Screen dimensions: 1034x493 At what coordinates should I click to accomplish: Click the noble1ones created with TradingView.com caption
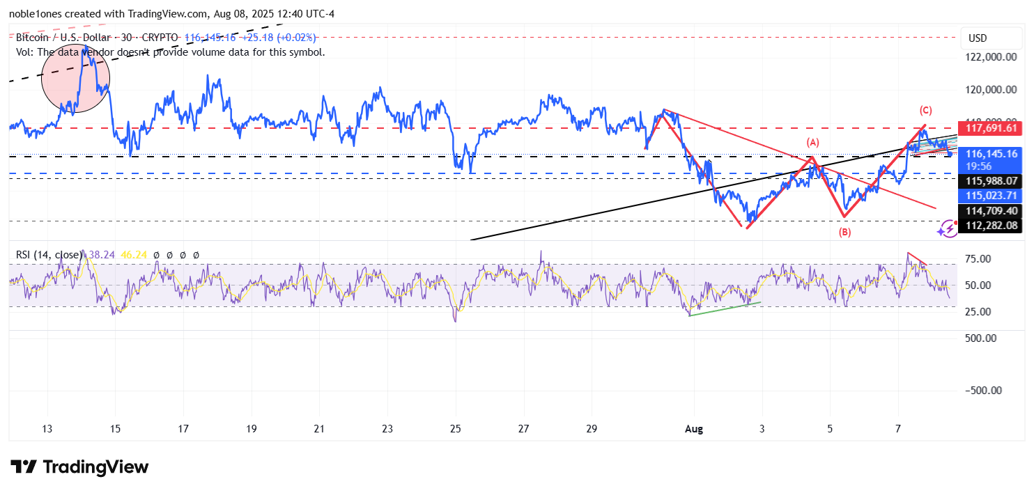pyautogui.click(x=171, y=14)
